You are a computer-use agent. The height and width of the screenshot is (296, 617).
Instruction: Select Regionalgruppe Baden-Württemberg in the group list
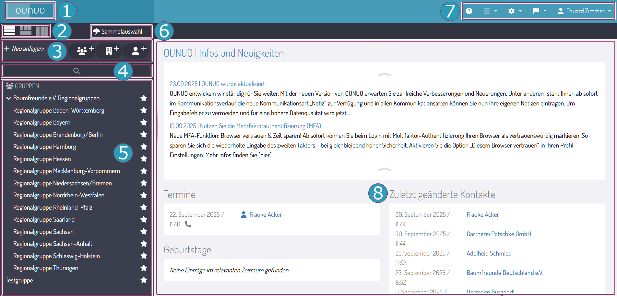(x=59, y=110)
